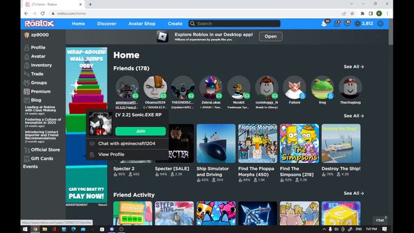Screen dimensions: 414x233
Task: Open friend Failure avatar
Action: pyautogui.click(x=294, y=87)
